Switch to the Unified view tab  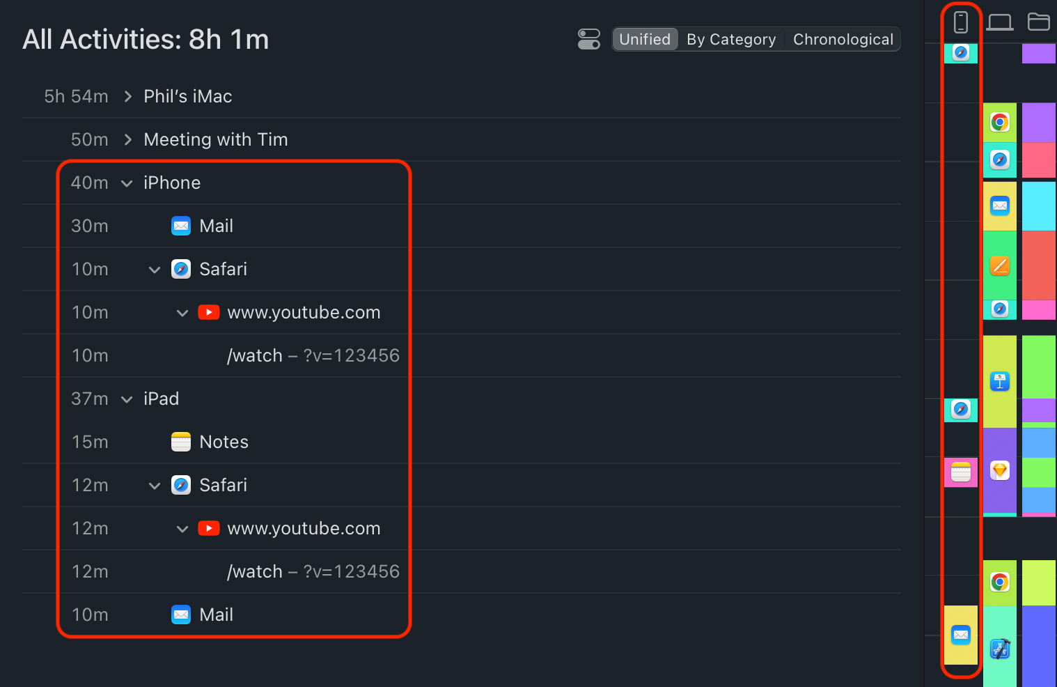[x=645, y=39]
